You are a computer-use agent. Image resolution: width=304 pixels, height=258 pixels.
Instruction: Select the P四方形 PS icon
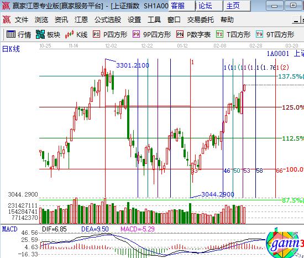96,34
